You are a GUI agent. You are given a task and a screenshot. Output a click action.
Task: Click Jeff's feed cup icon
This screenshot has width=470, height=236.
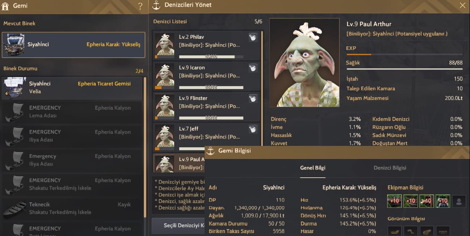click(253, 129)
